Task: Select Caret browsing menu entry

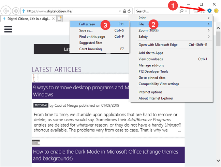Action: click(x=100, y=49)
